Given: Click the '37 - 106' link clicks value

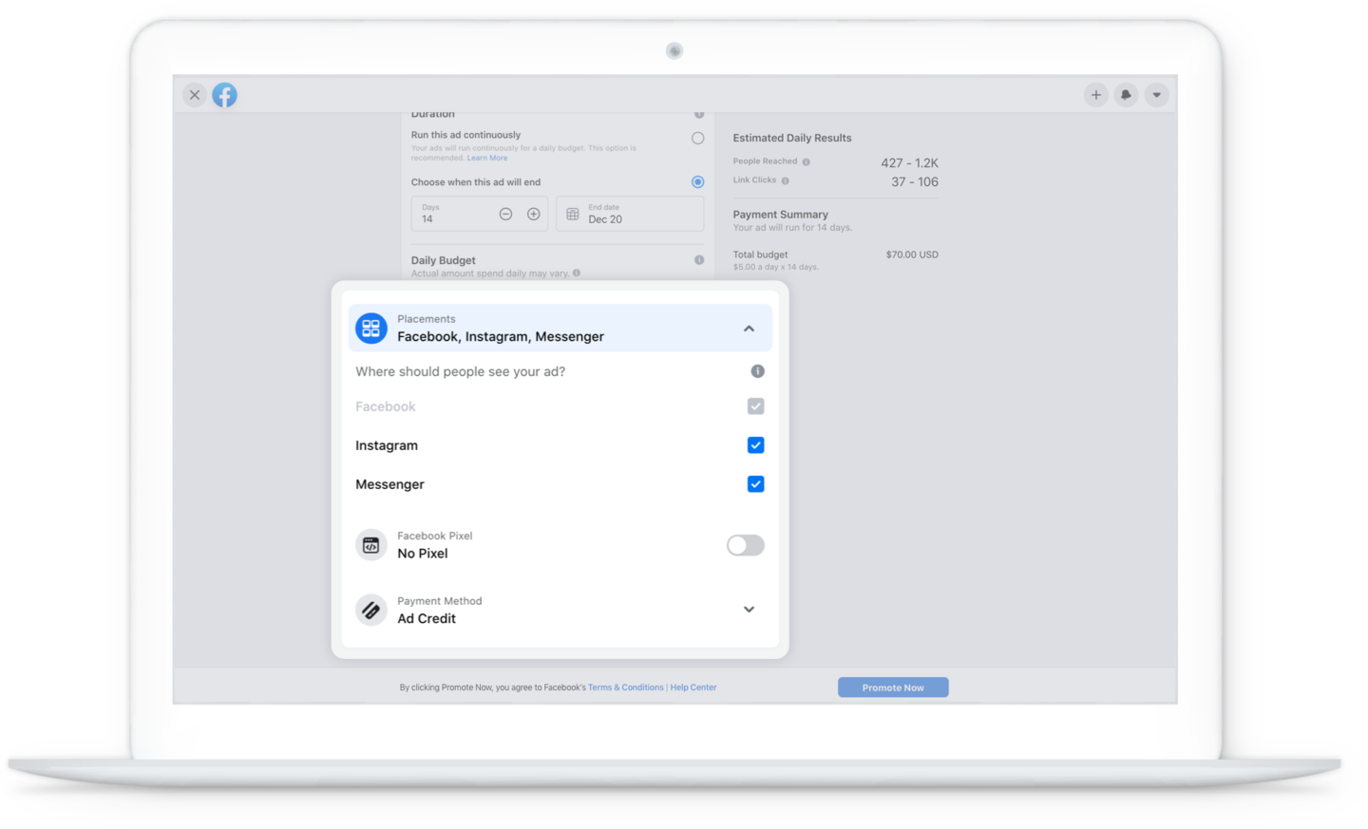Looking at the screenshot, I should pos(915,182).
